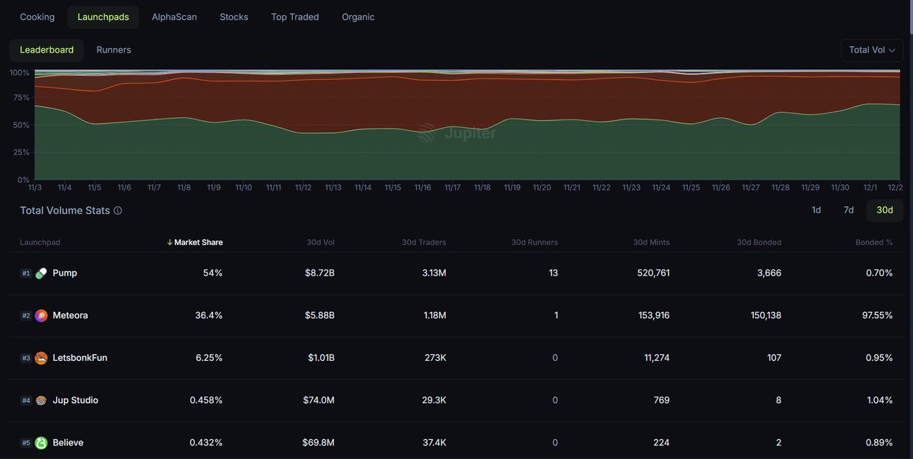Open the Stocks tab
913x459 pixels.
tap(234, 16)
